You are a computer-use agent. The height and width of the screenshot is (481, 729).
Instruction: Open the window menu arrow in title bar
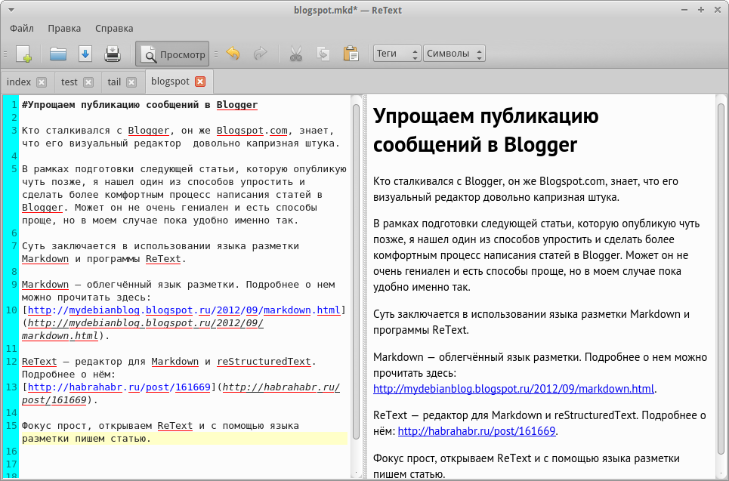pos(11,11)
